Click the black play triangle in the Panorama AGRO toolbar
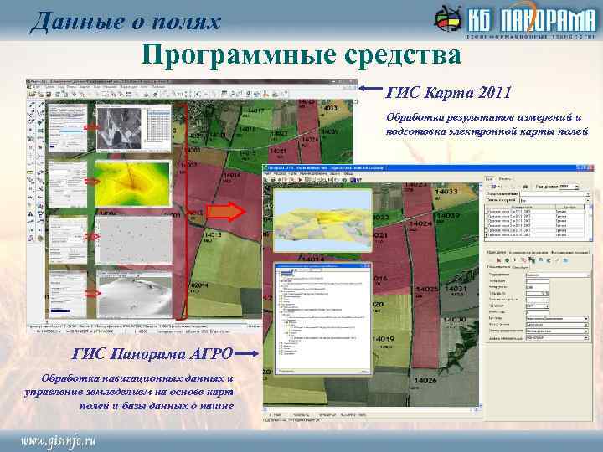This screenshot has width=603, height=452. tap(301, 179)
